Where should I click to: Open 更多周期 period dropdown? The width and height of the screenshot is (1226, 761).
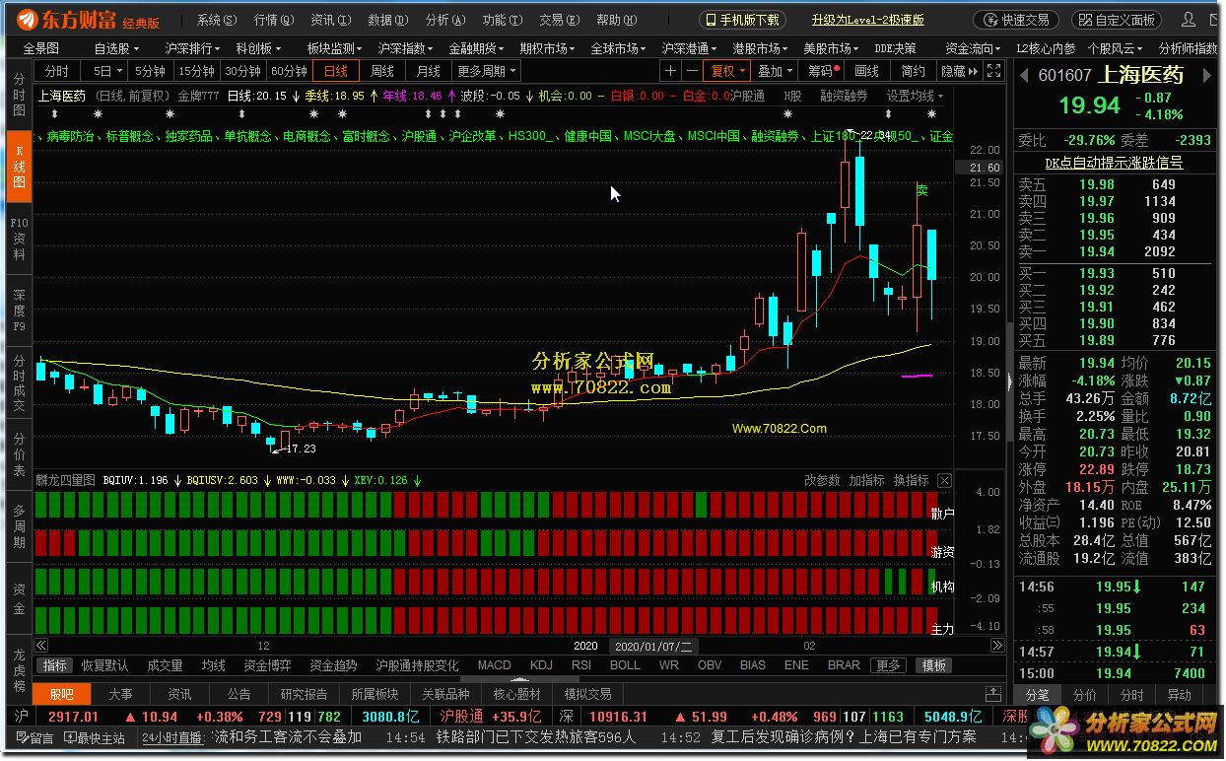pyautogui.click(x=486, y=70)
